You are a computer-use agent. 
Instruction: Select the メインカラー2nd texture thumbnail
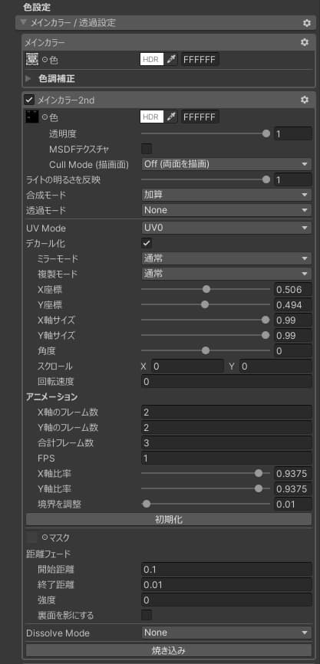pos(32,117)
